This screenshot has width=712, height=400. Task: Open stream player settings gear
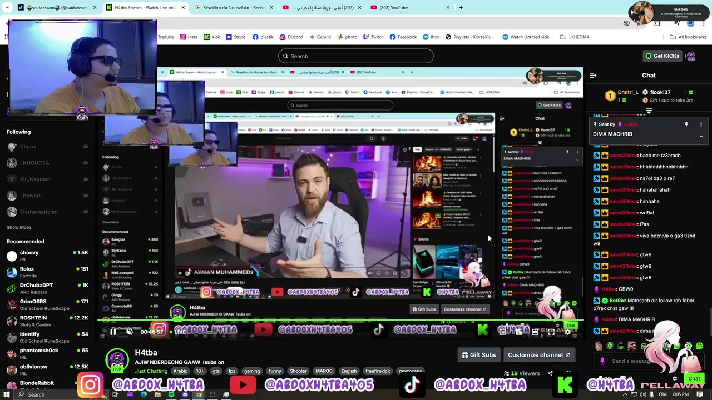pos(567,332)
